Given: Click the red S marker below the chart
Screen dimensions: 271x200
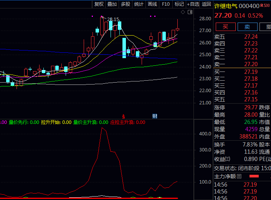Looking at the screenshot, I should 124,116.
